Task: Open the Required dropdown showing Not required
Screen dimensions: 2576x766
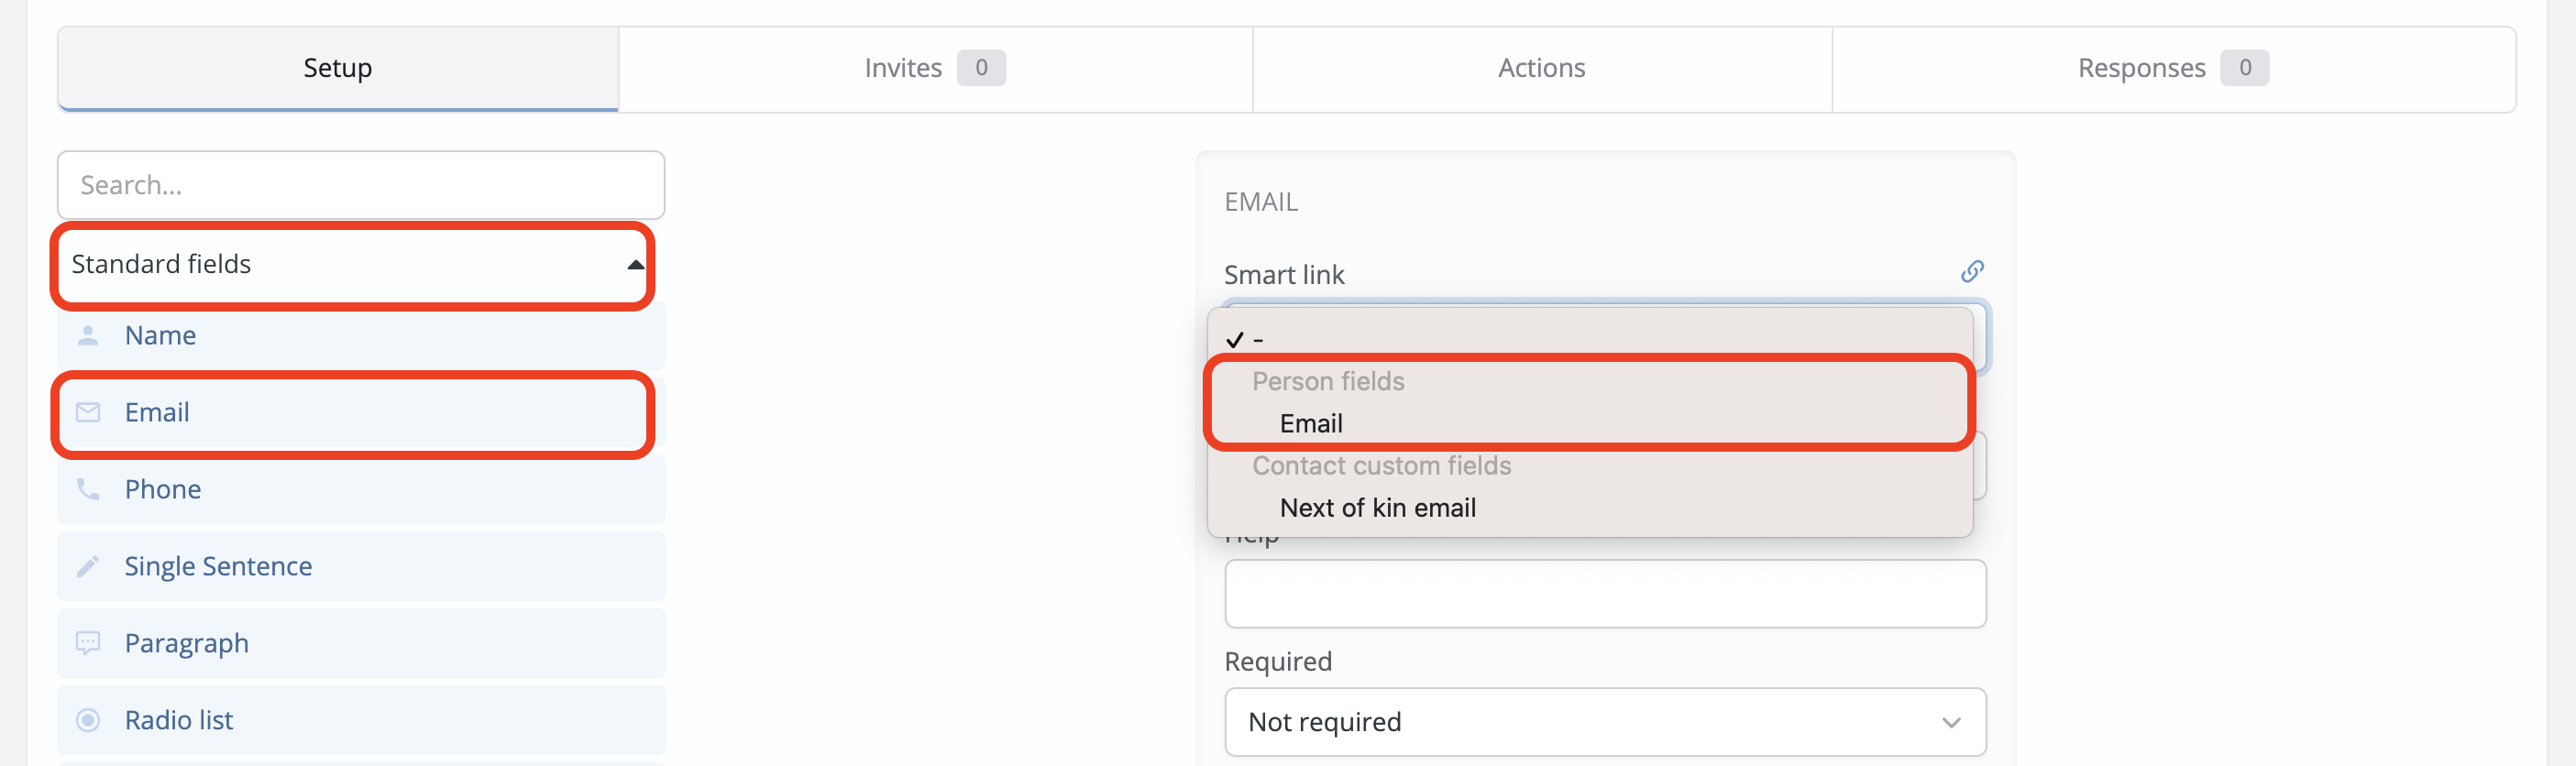Action: tap(1605, 722)
